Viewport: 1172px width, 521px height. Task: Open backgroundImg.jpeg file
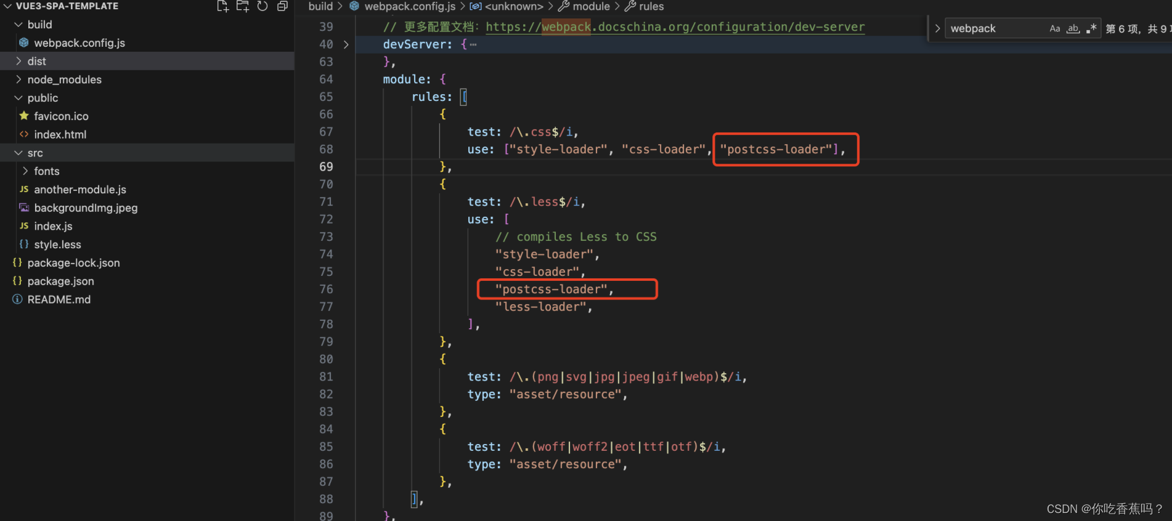pyautogui.click(x=86, y=208)
